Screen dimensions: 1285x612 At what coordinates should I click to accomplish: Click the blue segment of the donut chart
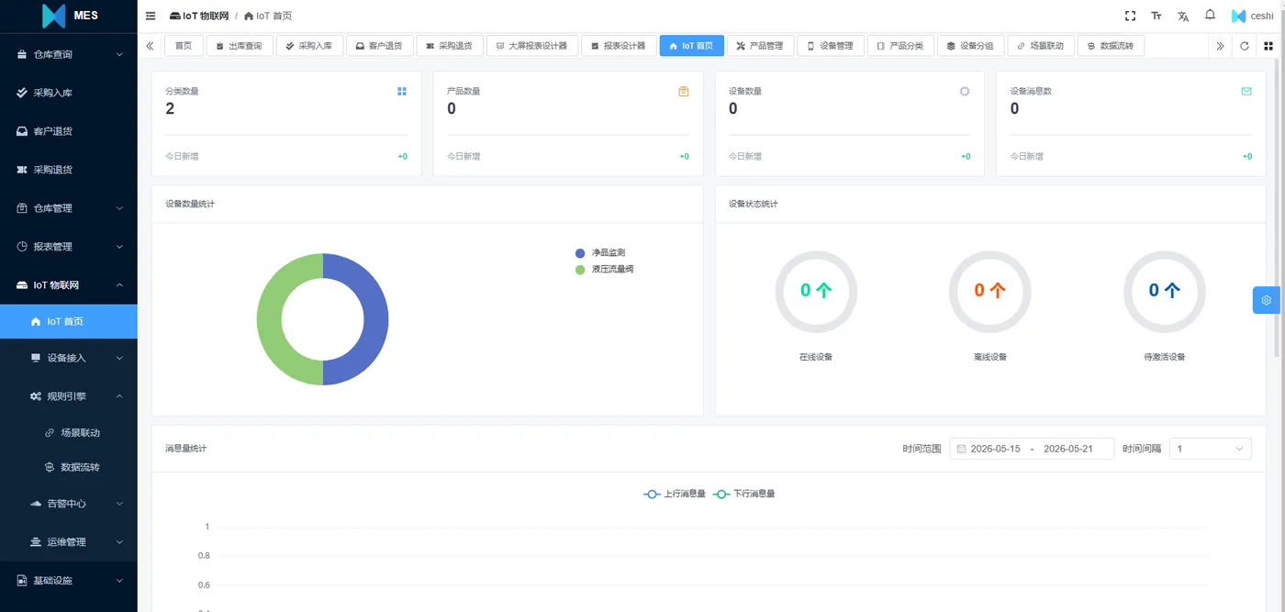377,319
